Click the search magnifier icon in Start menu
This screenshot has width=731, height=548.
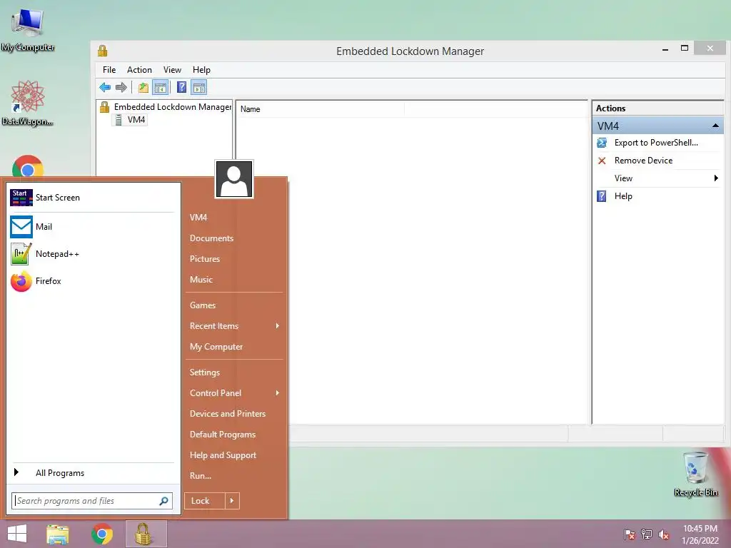(x=163, y=501)
